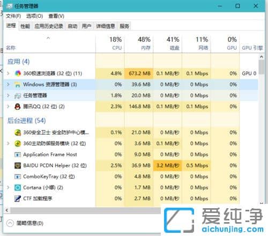
Task: Select the 后台进程 (54) group heading
Action: click(26, 120)
